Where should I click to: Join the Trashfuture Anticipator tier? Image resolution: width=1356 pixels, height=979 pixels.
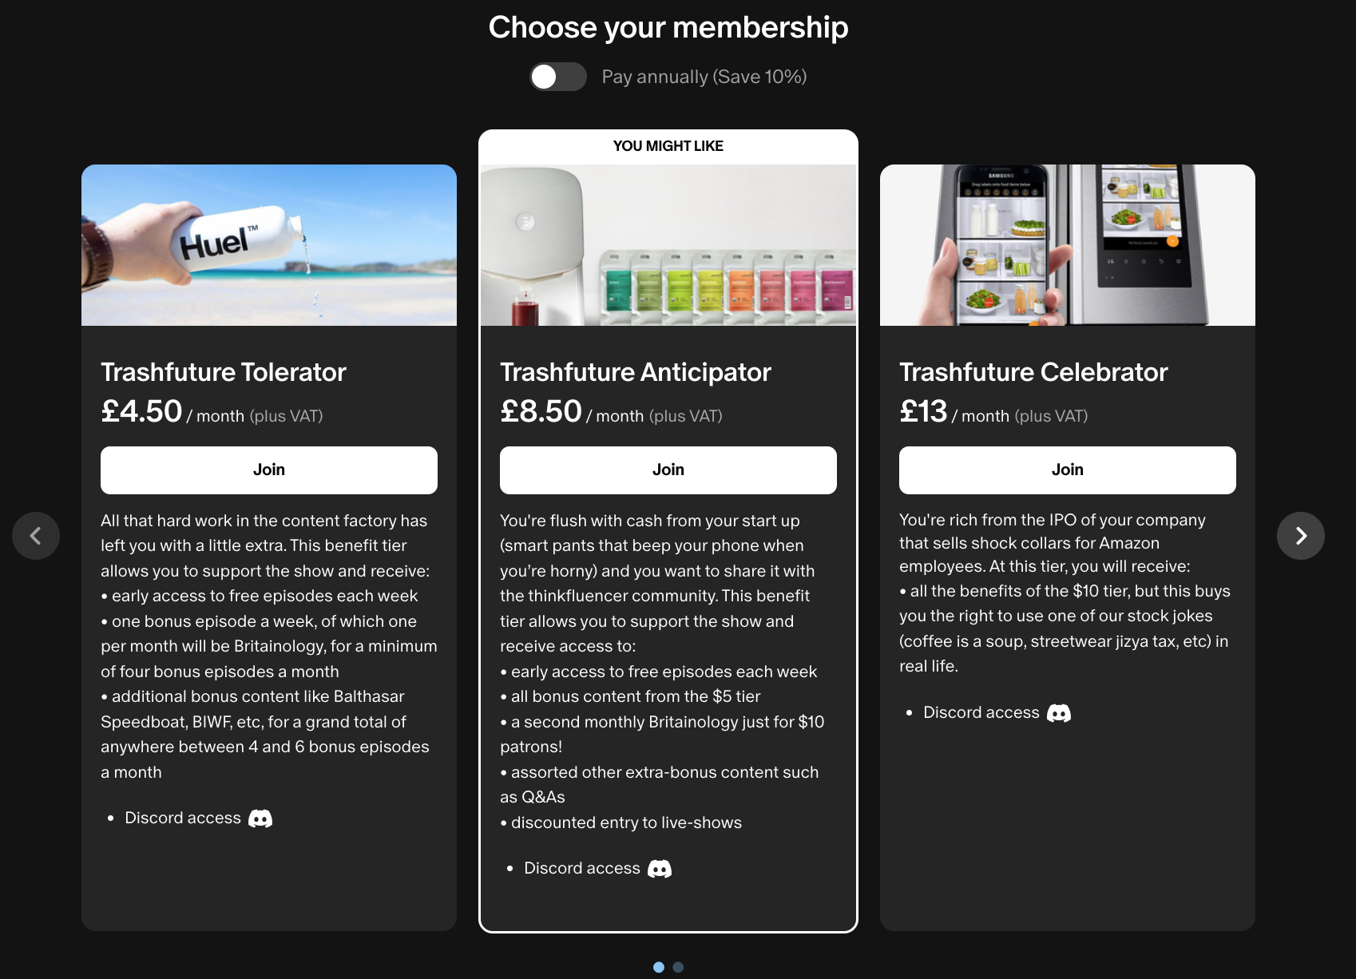[668, 470]
